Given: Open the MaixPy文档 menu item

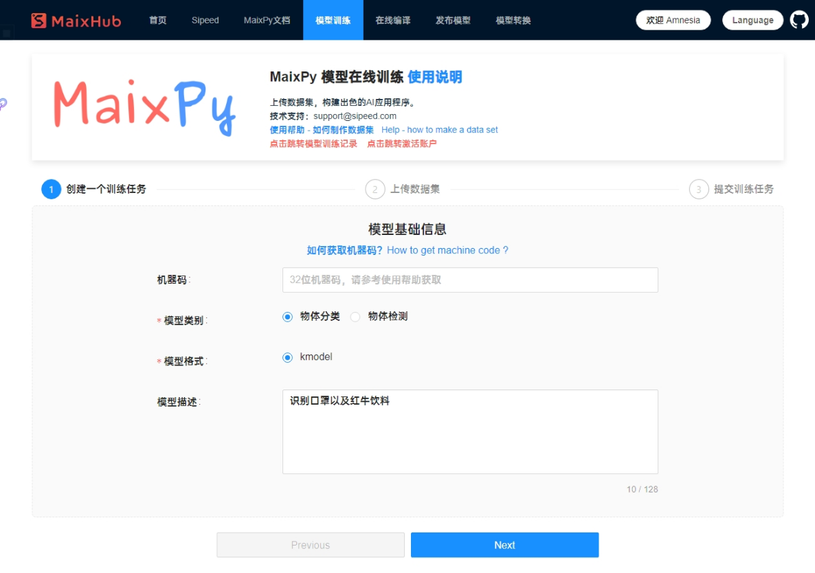Looking at the screenshot, I should click(267, 20).
